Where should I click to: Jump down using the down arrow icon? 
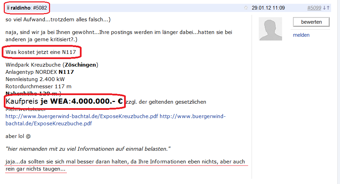[324, 8]
